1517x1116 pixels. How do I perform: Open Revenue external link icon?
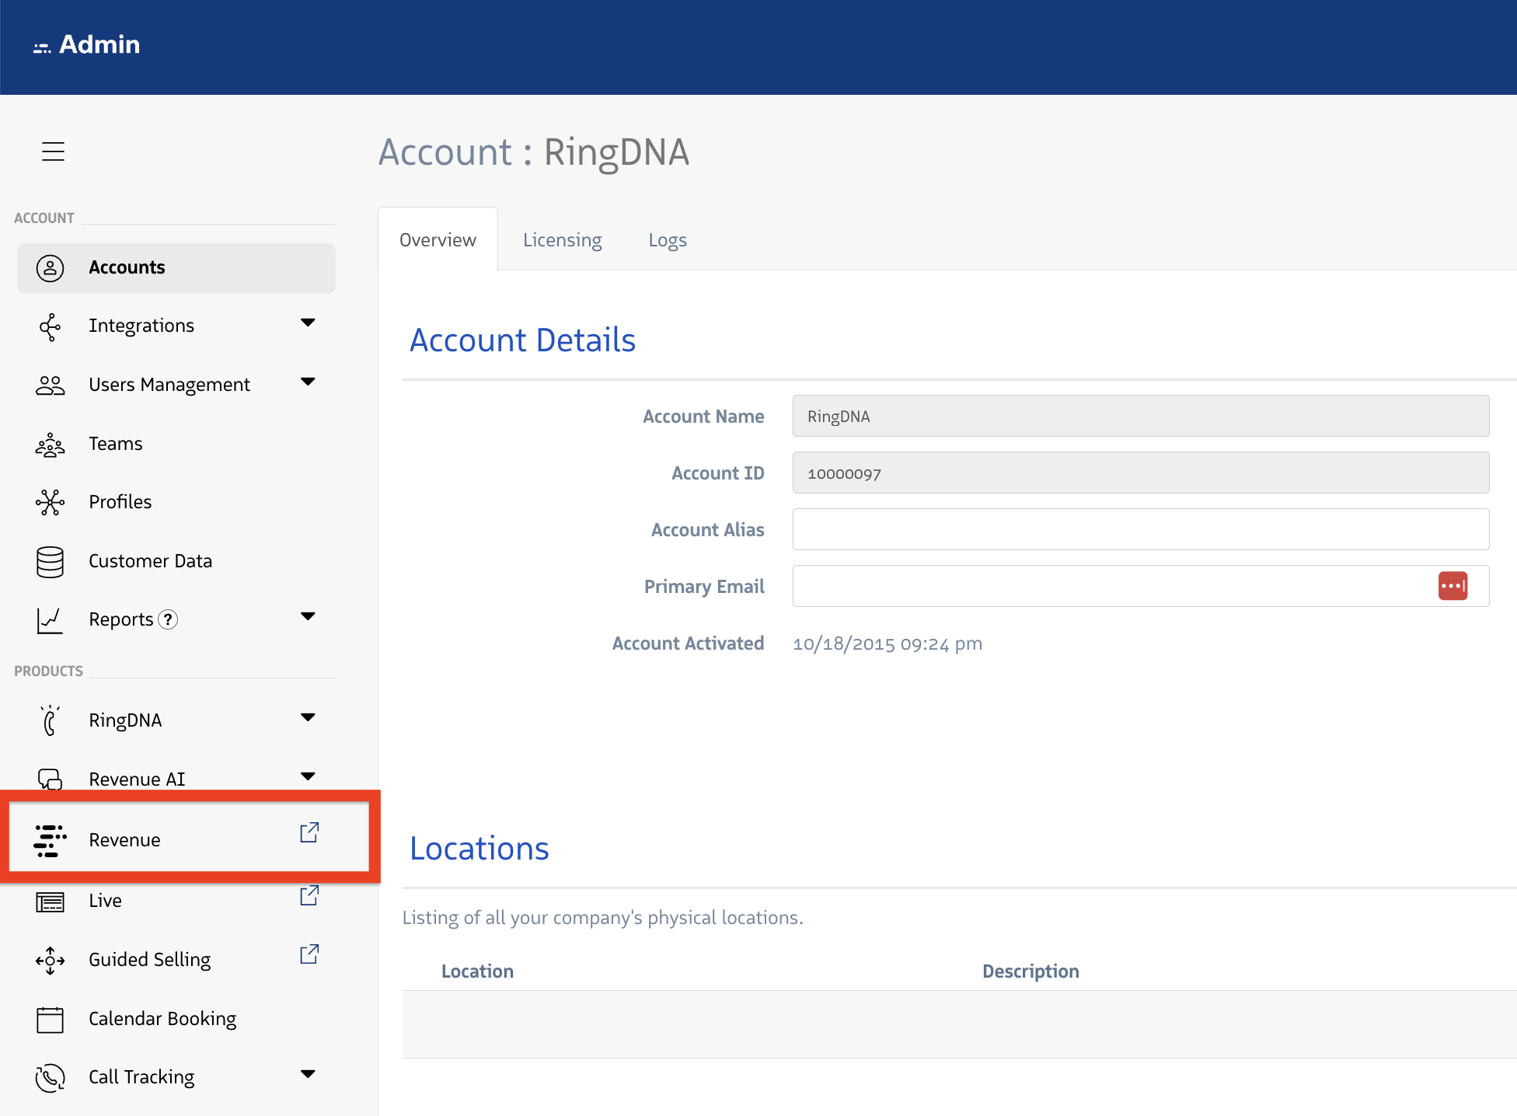(x=309, y=832)
